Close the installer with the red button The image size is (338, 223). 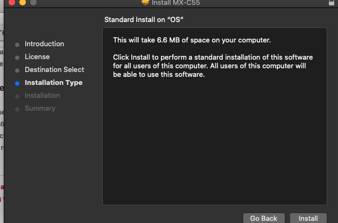click(12, 2)
